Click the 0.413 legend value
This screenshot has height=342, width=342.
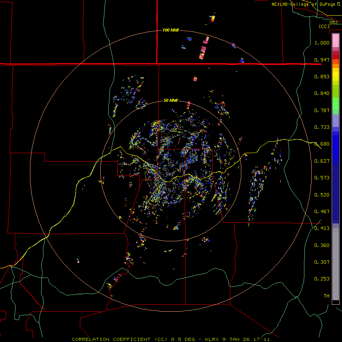322,228
